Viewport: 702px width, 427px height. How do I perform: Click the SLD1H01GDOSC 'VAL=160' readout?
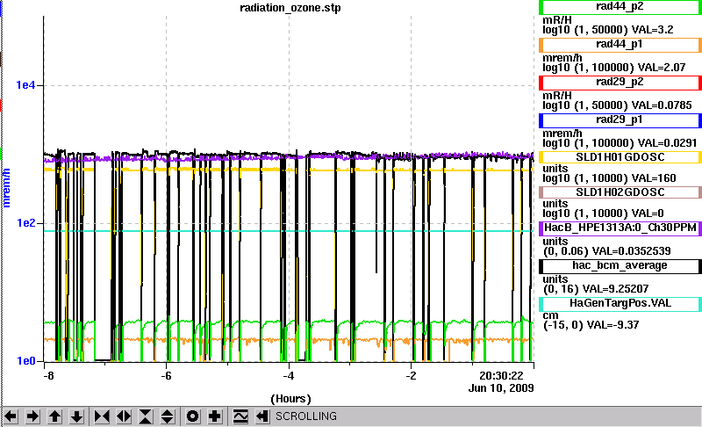[x=654, y=178]
